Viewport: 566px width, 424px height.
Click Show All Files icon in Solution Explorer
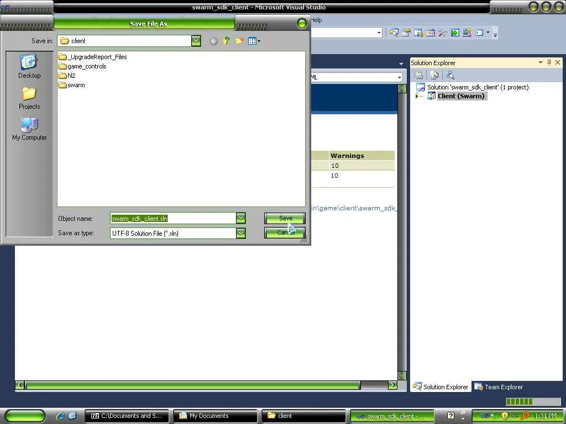[434, 75]
